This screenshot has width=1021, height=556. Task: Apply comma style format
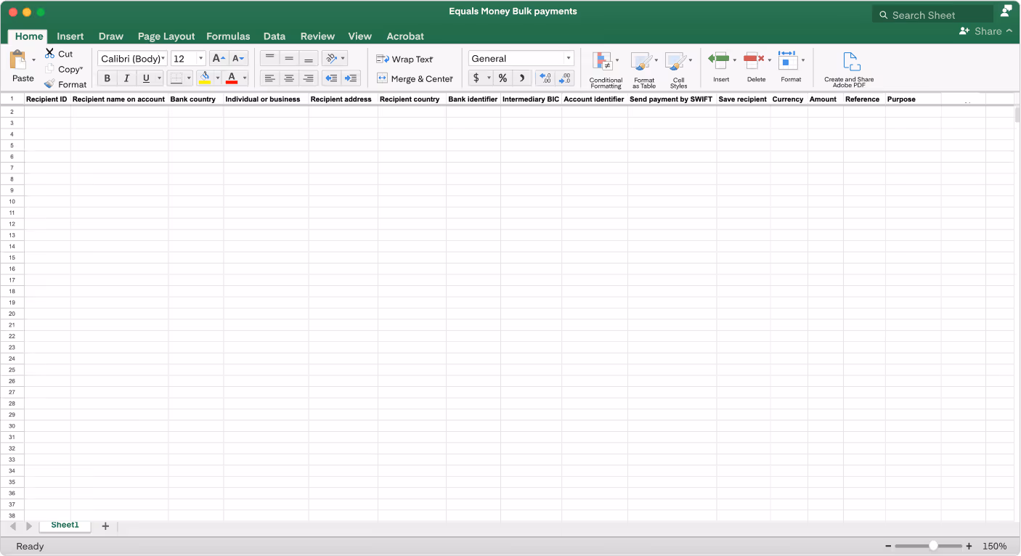[522, 78]
